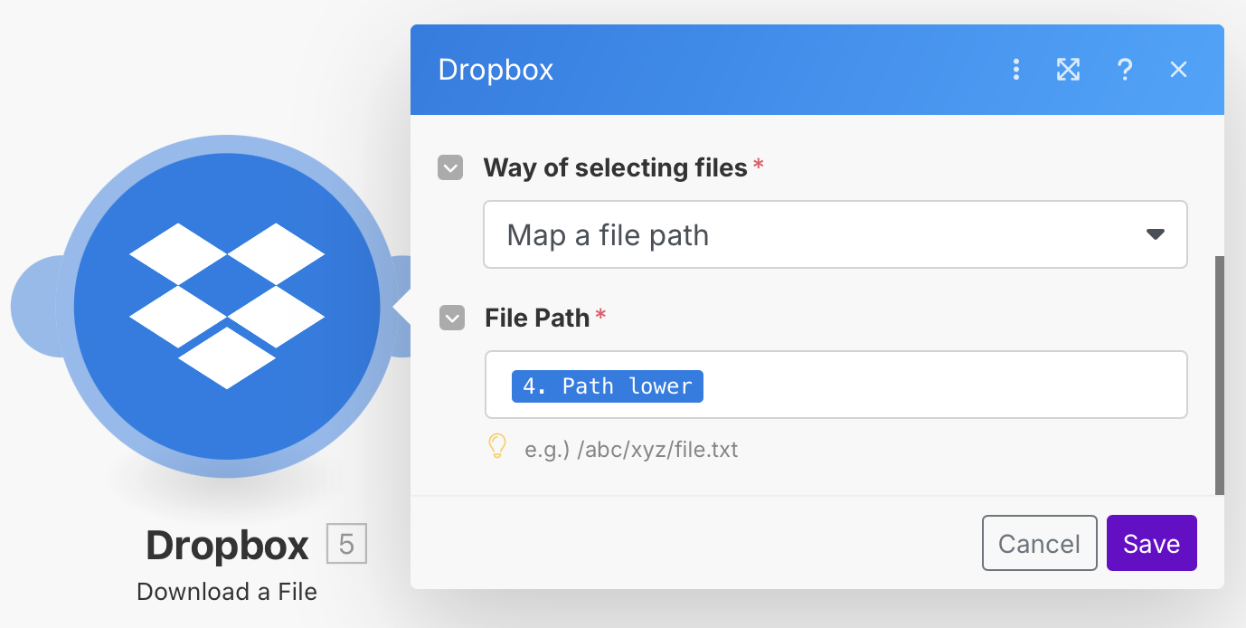This screenshot has width=1246, height=628.
Task: Click the module number 5 badge
Action: tap(346, 544)
